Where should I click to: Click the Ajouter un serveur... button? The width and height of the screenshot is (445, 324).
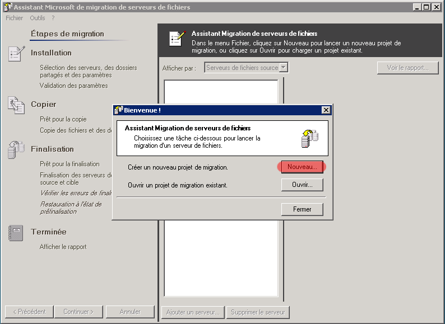(x=193, y=312)
